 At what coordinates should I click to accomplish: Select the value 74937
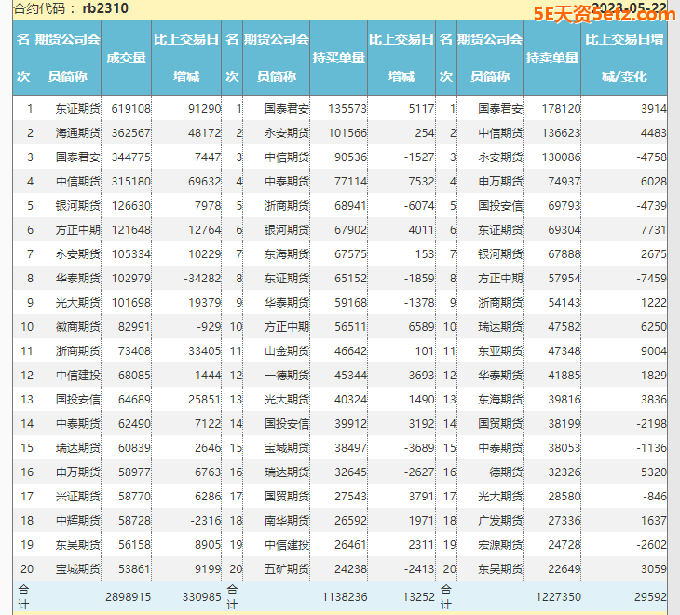pyautogui.click(x=564, y=182)
